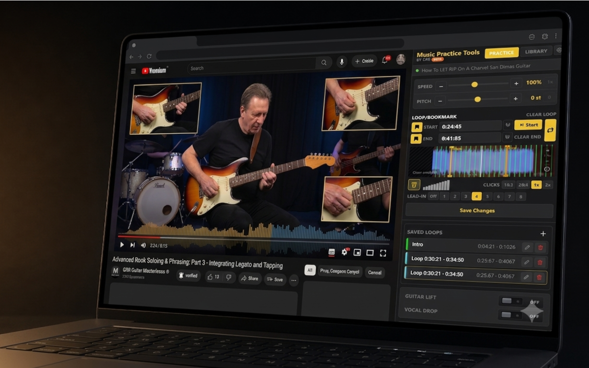
Task: Open the browser three-dot menu
Action: coord(556,36)
